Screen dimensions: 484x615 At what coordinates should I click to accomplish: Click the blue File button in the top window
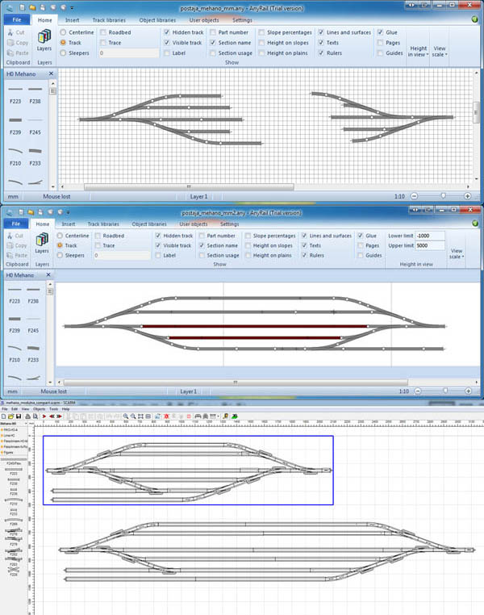click(x=16, y=20)
